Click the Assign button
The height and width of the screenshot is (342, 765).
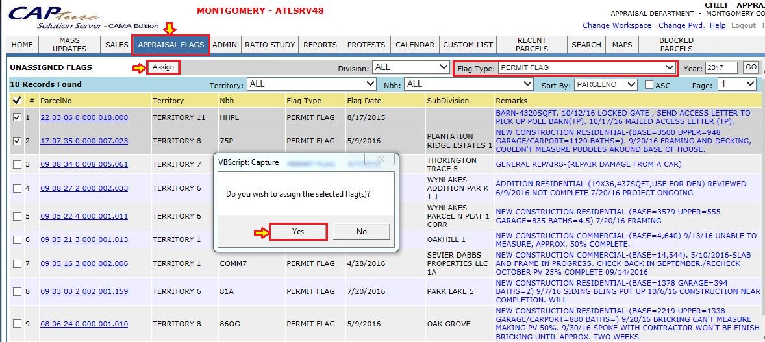click(163, 67)
